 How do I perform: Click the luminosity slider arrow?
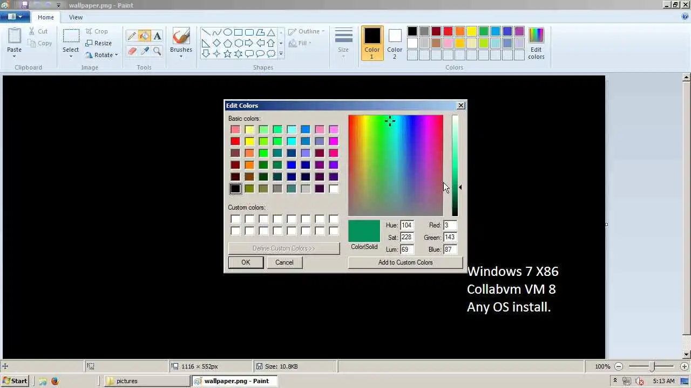(x=460, y=187)
